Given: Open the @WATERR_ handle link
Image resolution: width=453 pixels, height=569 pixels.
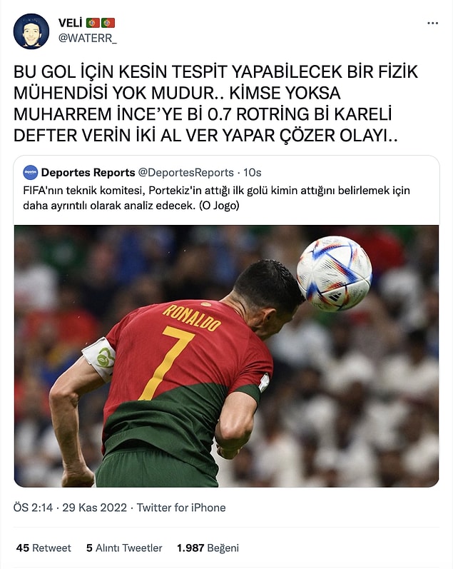Looking at the screenshot, I should click(88, 38).
